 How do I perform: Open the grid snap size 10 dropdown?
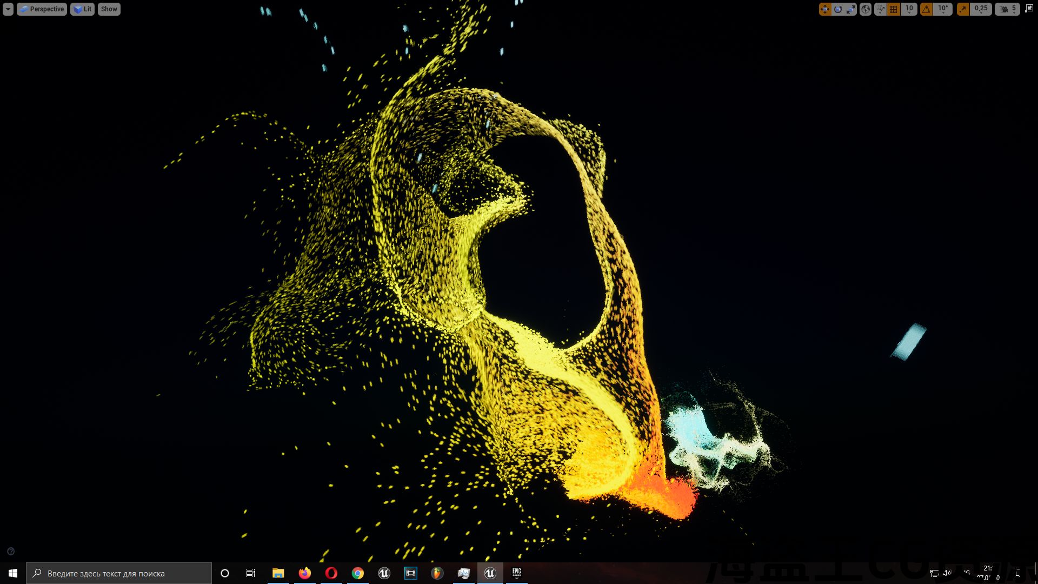pyautogui.click(x=909, y=9)
